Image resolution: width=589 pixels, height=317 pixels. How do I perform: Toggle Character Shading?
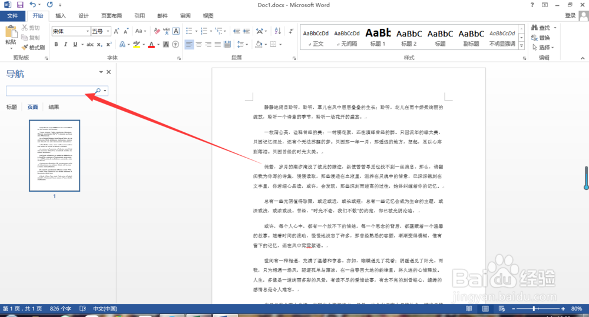tap(166, 44)
